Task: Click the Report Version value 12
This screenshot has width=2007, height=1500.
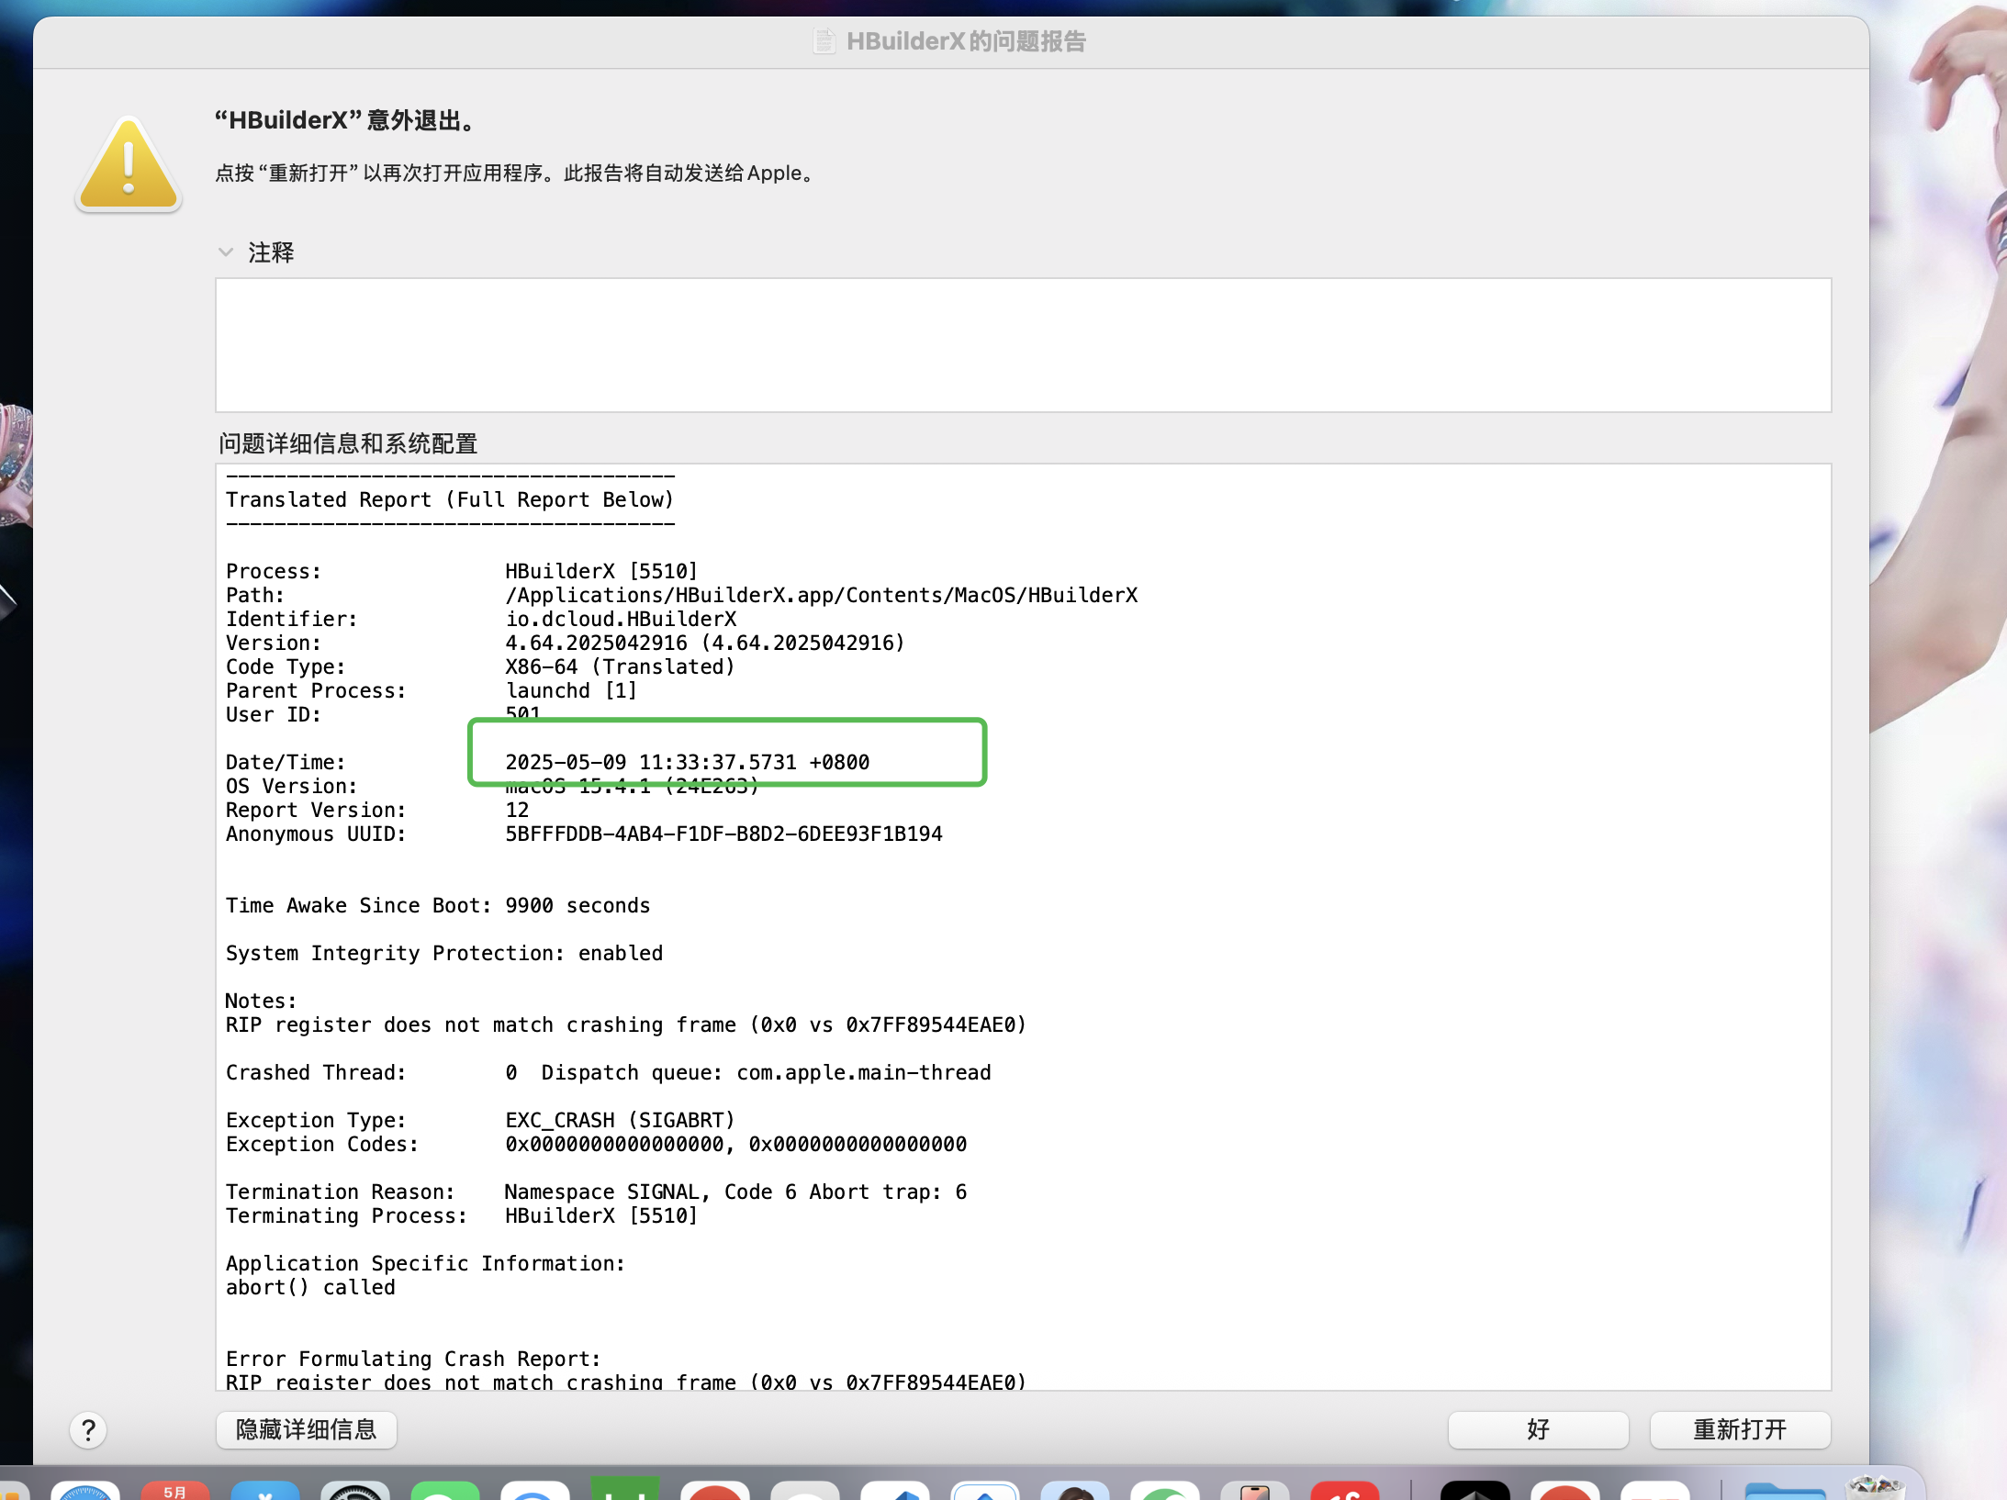Action: 517,810
